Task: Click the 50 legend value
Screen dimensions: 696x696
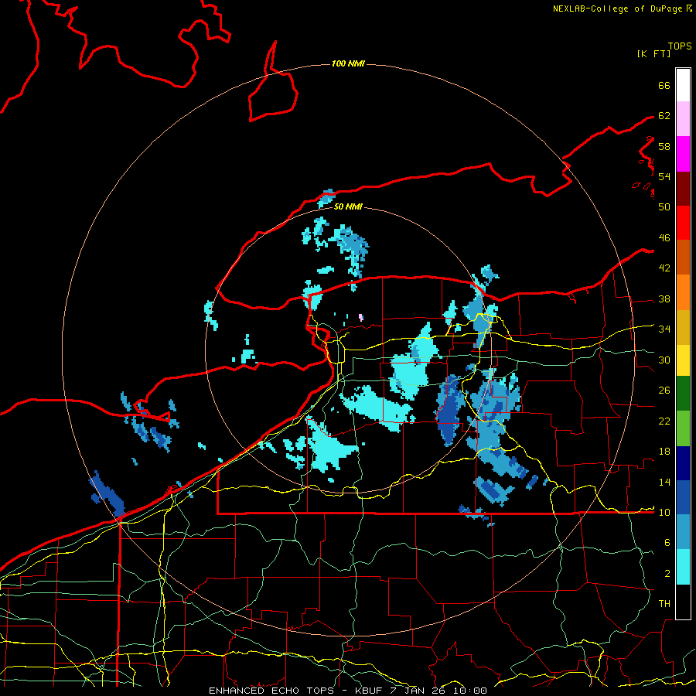Action: (664, 207)
